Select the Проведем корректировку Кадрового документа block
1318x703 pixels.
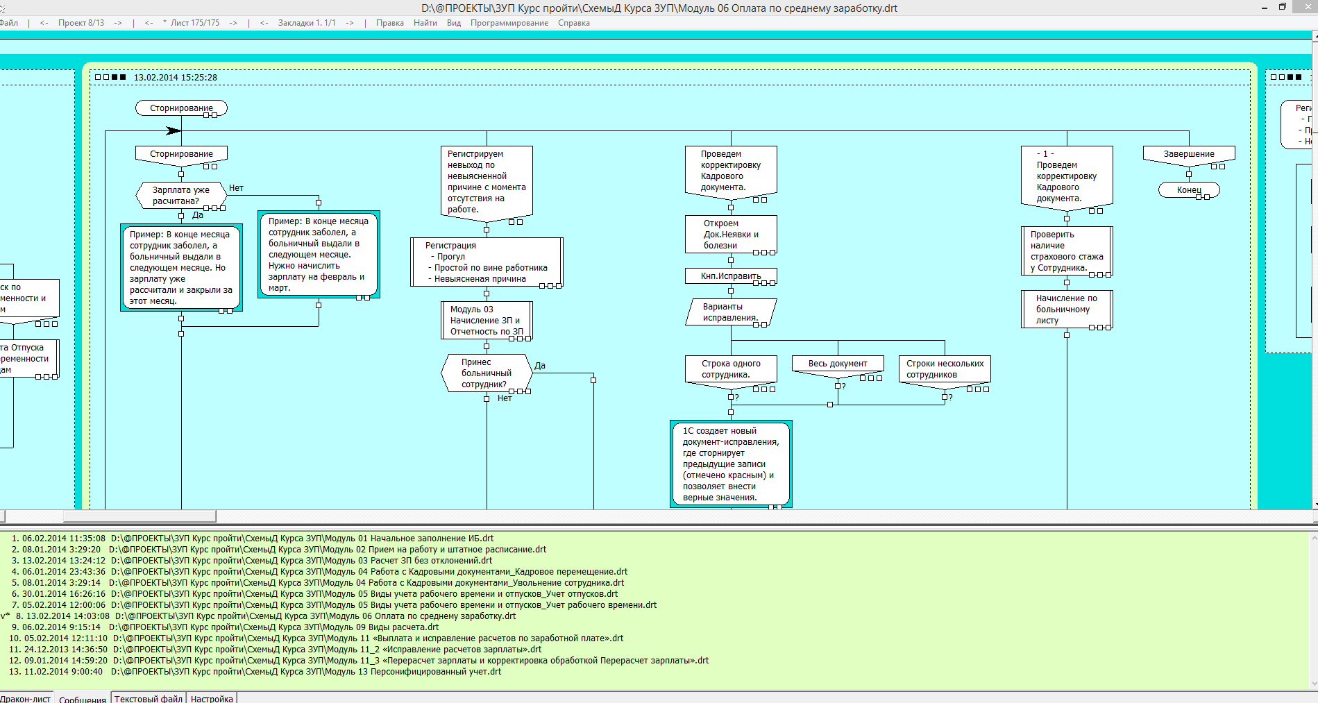[731, 173]
